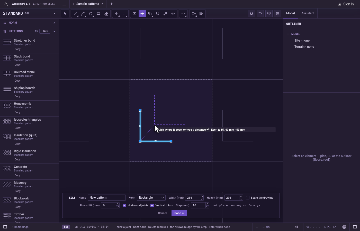Click the Undo arrow icon
The width and height of the screenshot is (360, 231).
(x=260, y=14)
